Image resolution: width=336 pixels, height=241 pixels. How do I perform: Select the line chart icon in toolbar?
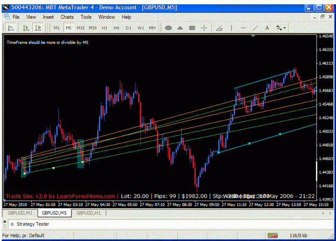click(x=11, y=28)
